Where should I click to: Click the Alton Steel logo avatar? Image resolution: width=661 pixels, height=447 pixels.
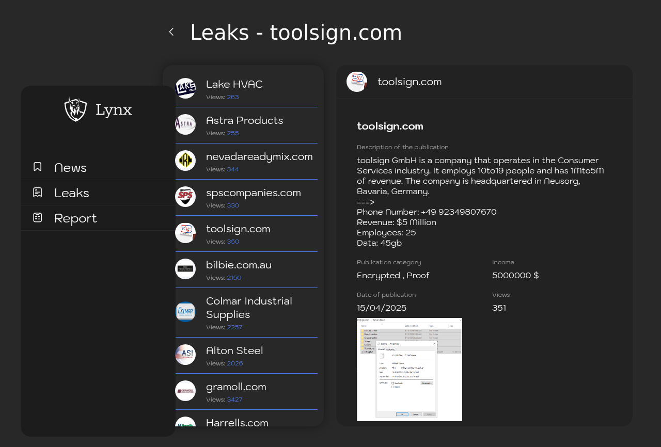tap(185, 355)
